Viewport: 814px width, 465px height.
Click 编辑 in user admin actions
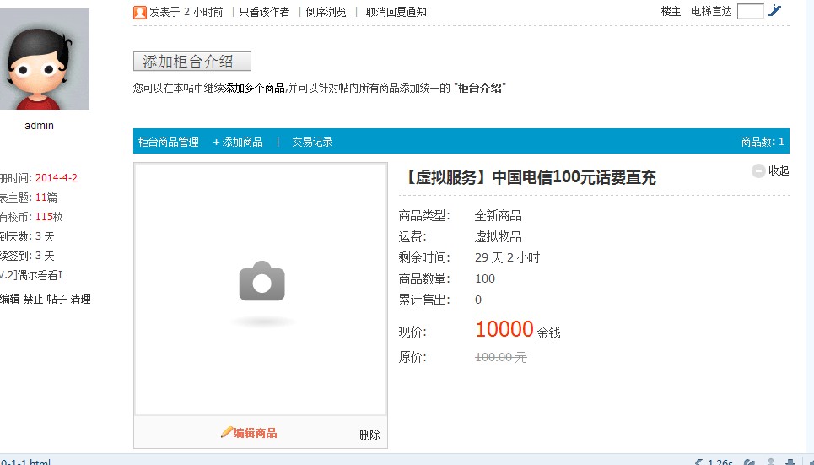click(9, 299)
